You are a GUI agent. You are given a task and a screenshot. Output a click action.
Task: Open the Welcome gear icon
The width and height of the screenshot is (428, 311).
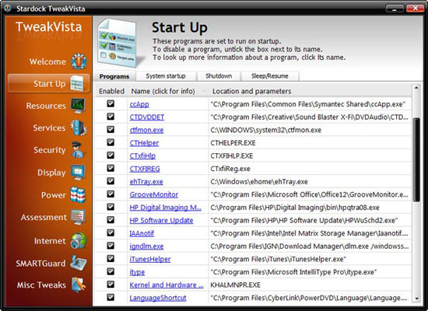pyautogui.click(x=79, y=61)
